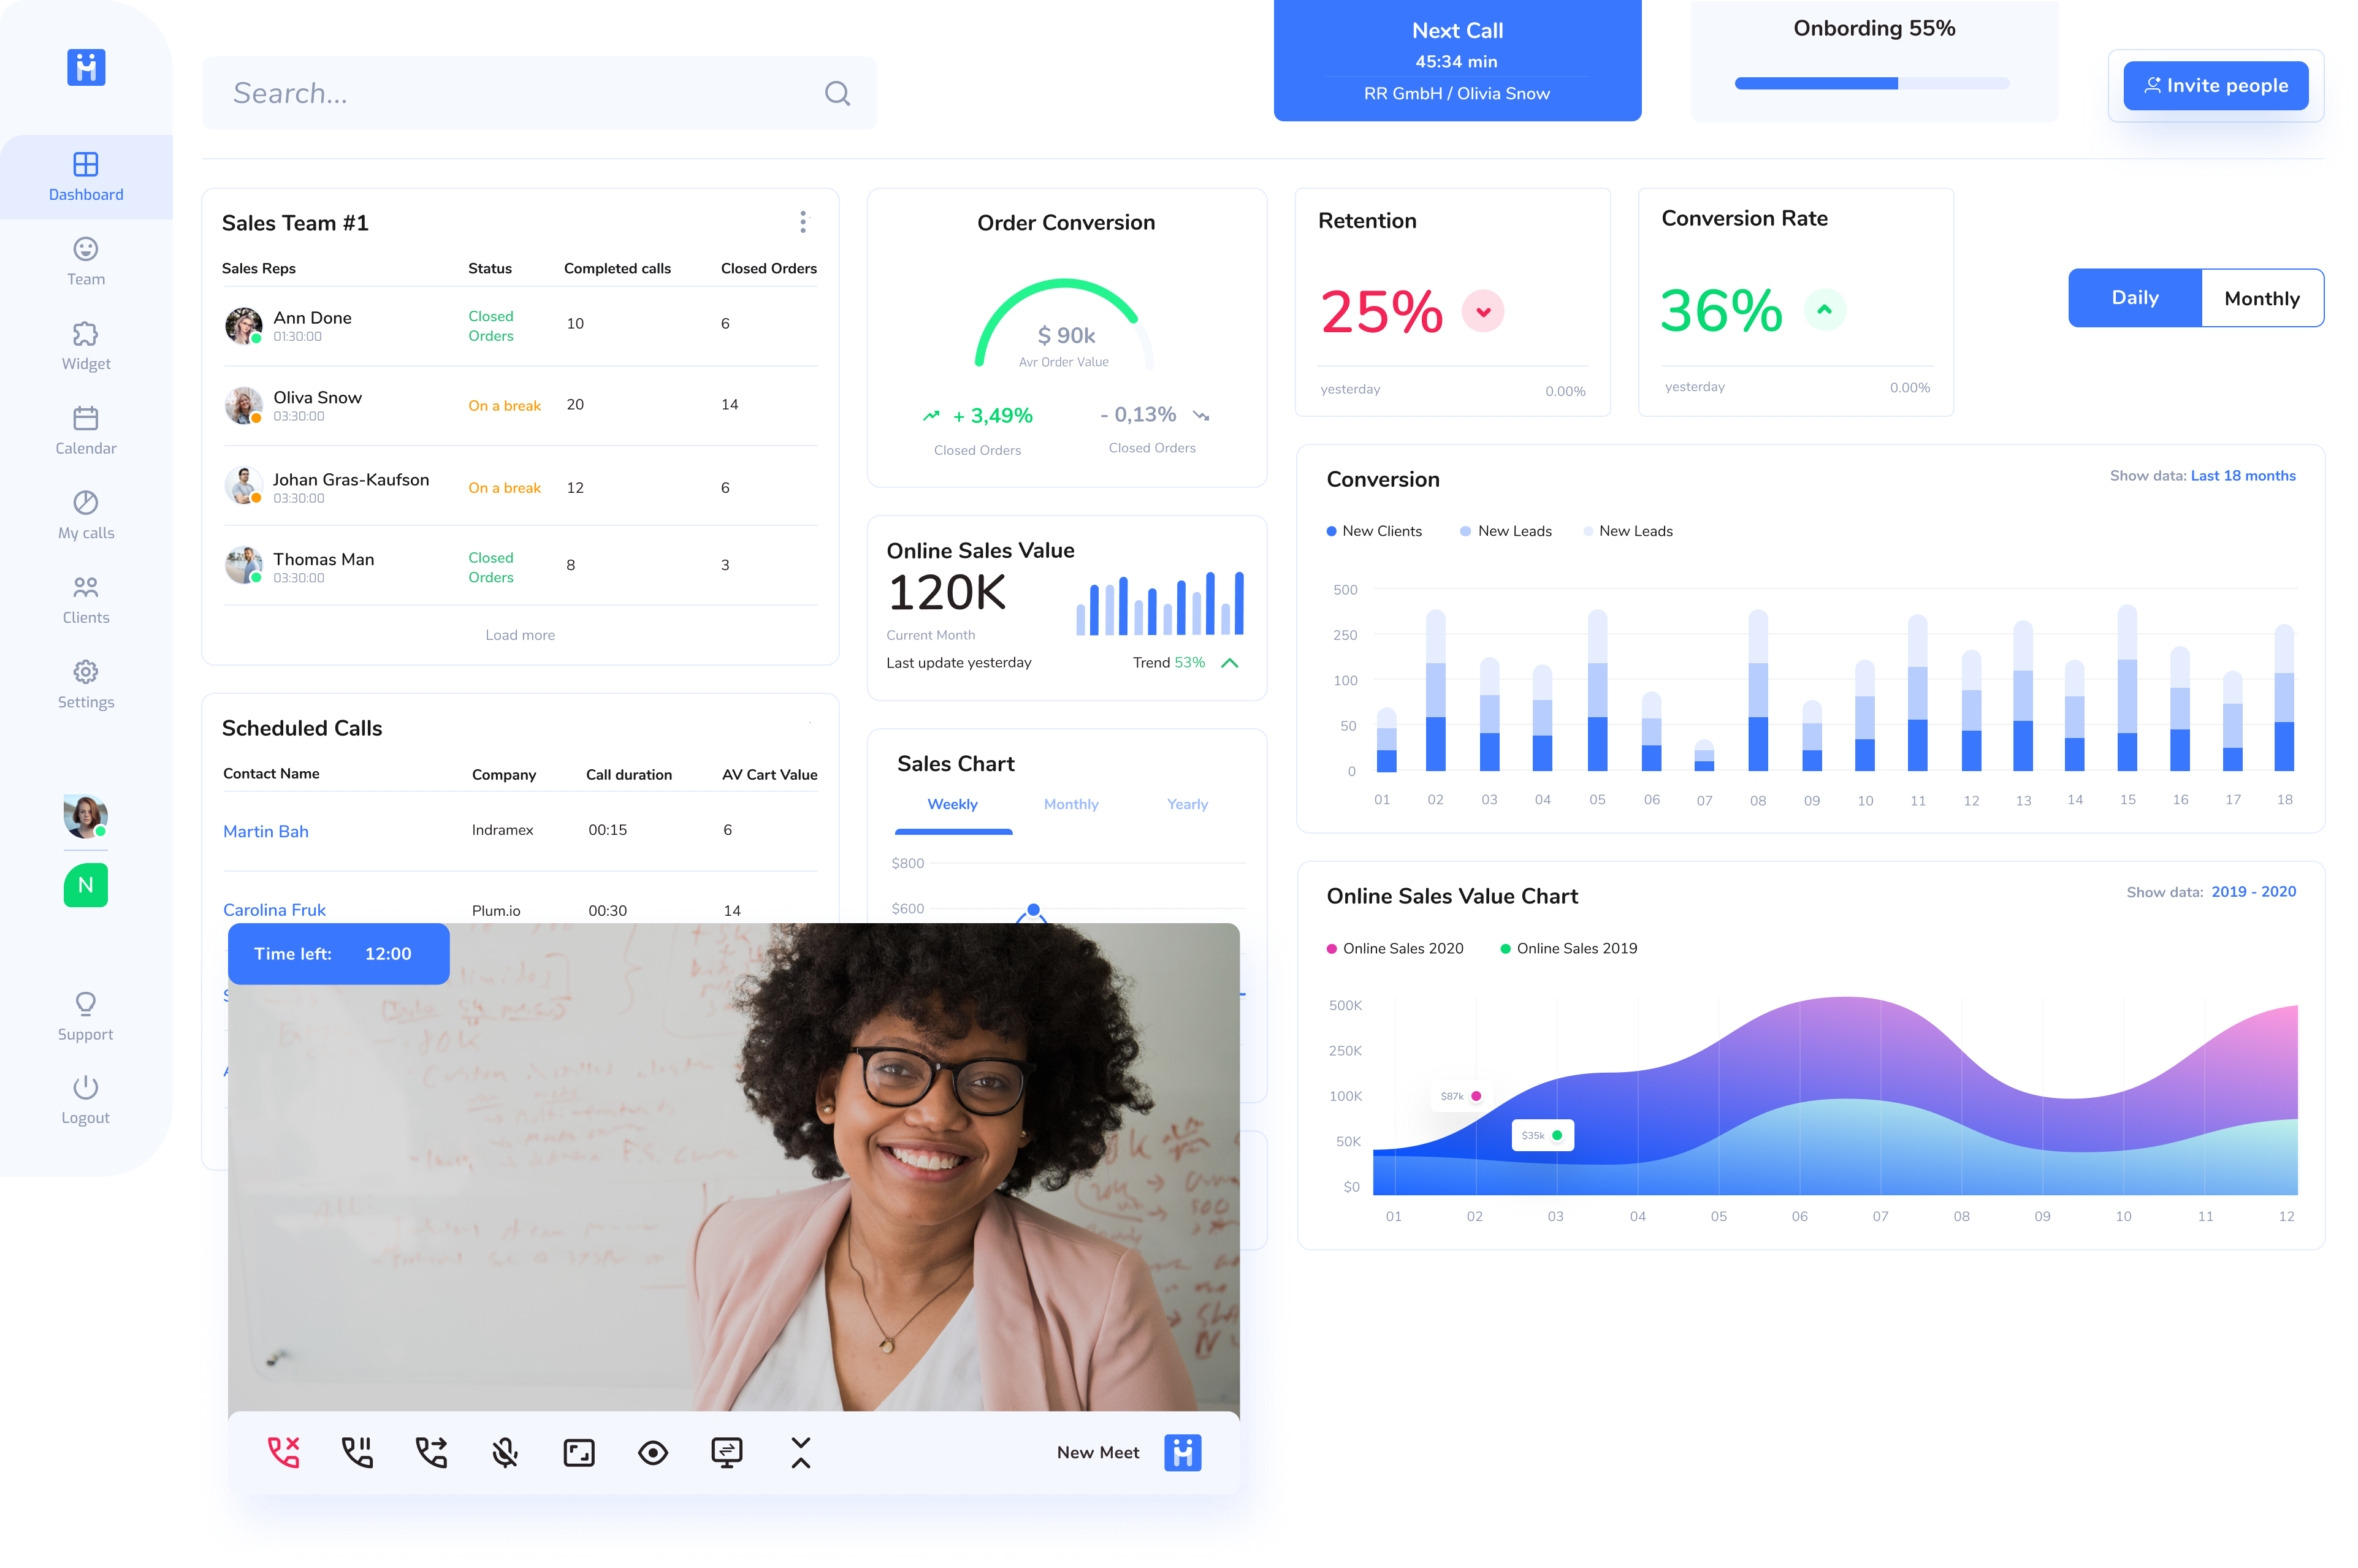Click the search magnifier icon

[x=837, y=93]
